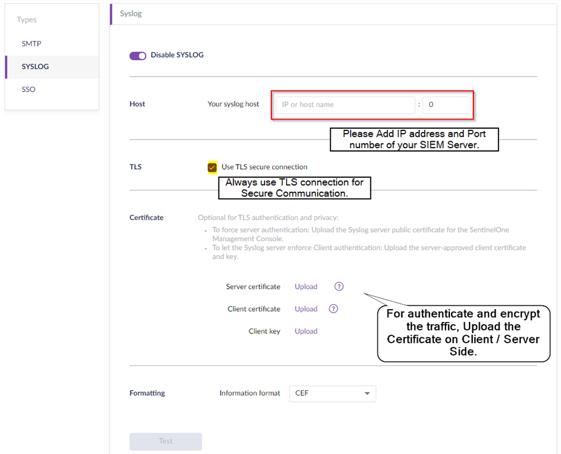Click the Types sidebar heading
This screenshot has width=561, height=454.
click(x=27, y=19)
